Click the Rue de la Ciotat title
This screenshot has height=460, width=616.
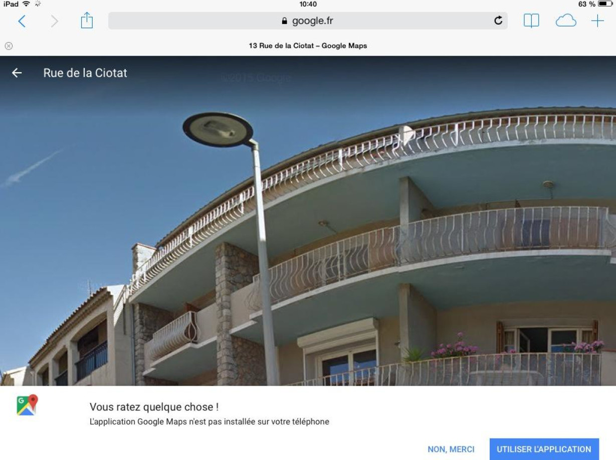(x=85, y=73)
